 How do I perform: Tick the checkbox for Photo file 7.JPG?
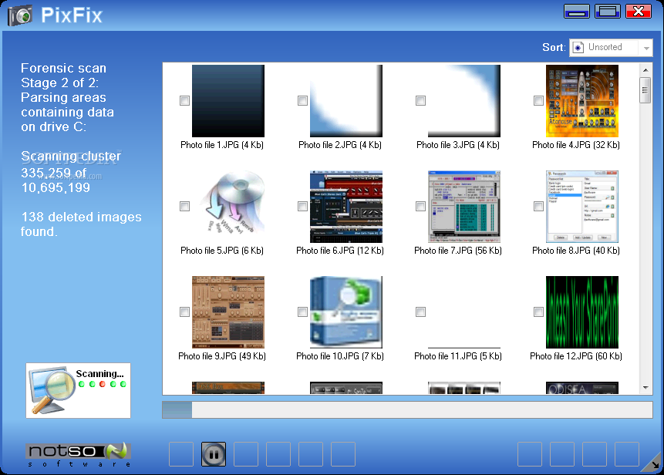[420, 206]
